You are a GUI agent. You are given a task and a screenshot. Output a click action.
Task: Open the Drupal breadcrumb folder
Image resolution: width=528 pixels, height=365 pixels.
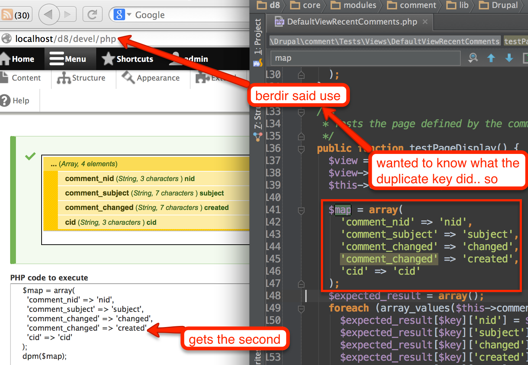click(x=499, y=5)
